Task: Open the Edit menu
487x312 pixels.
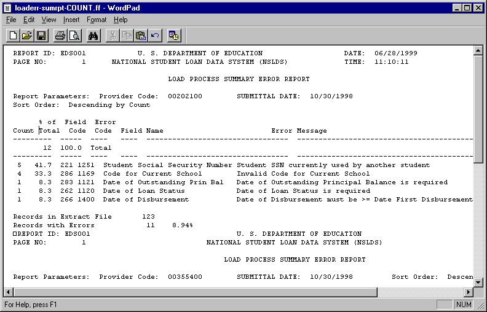Action: click(29, 20)
